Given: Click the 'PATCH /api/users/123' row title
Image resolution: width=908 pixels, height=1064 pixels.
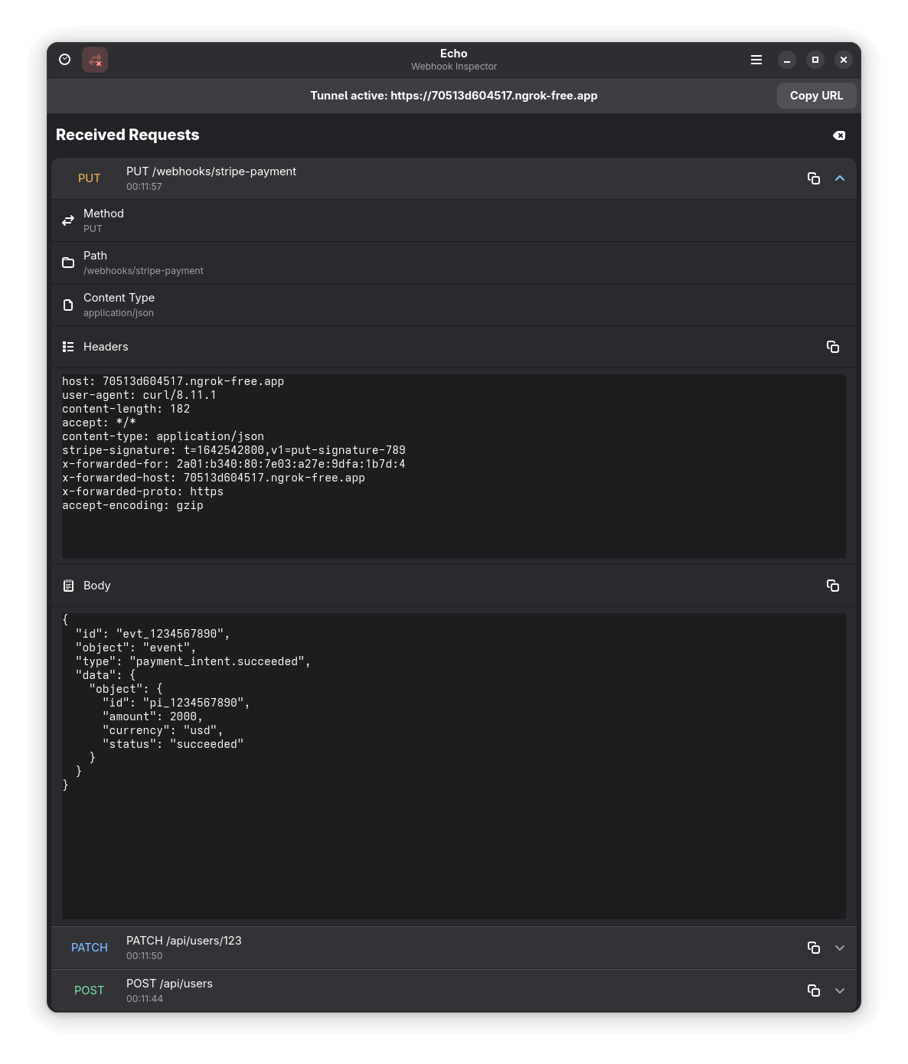Looking at the screenshot, I should point(184,941).
